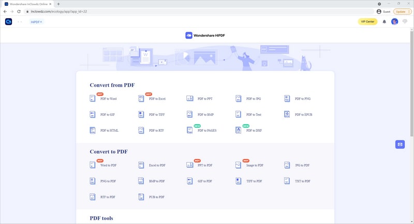Choose the PDF to PNG icon
Screen dimensions: 414x224
[x=287, y=99]
